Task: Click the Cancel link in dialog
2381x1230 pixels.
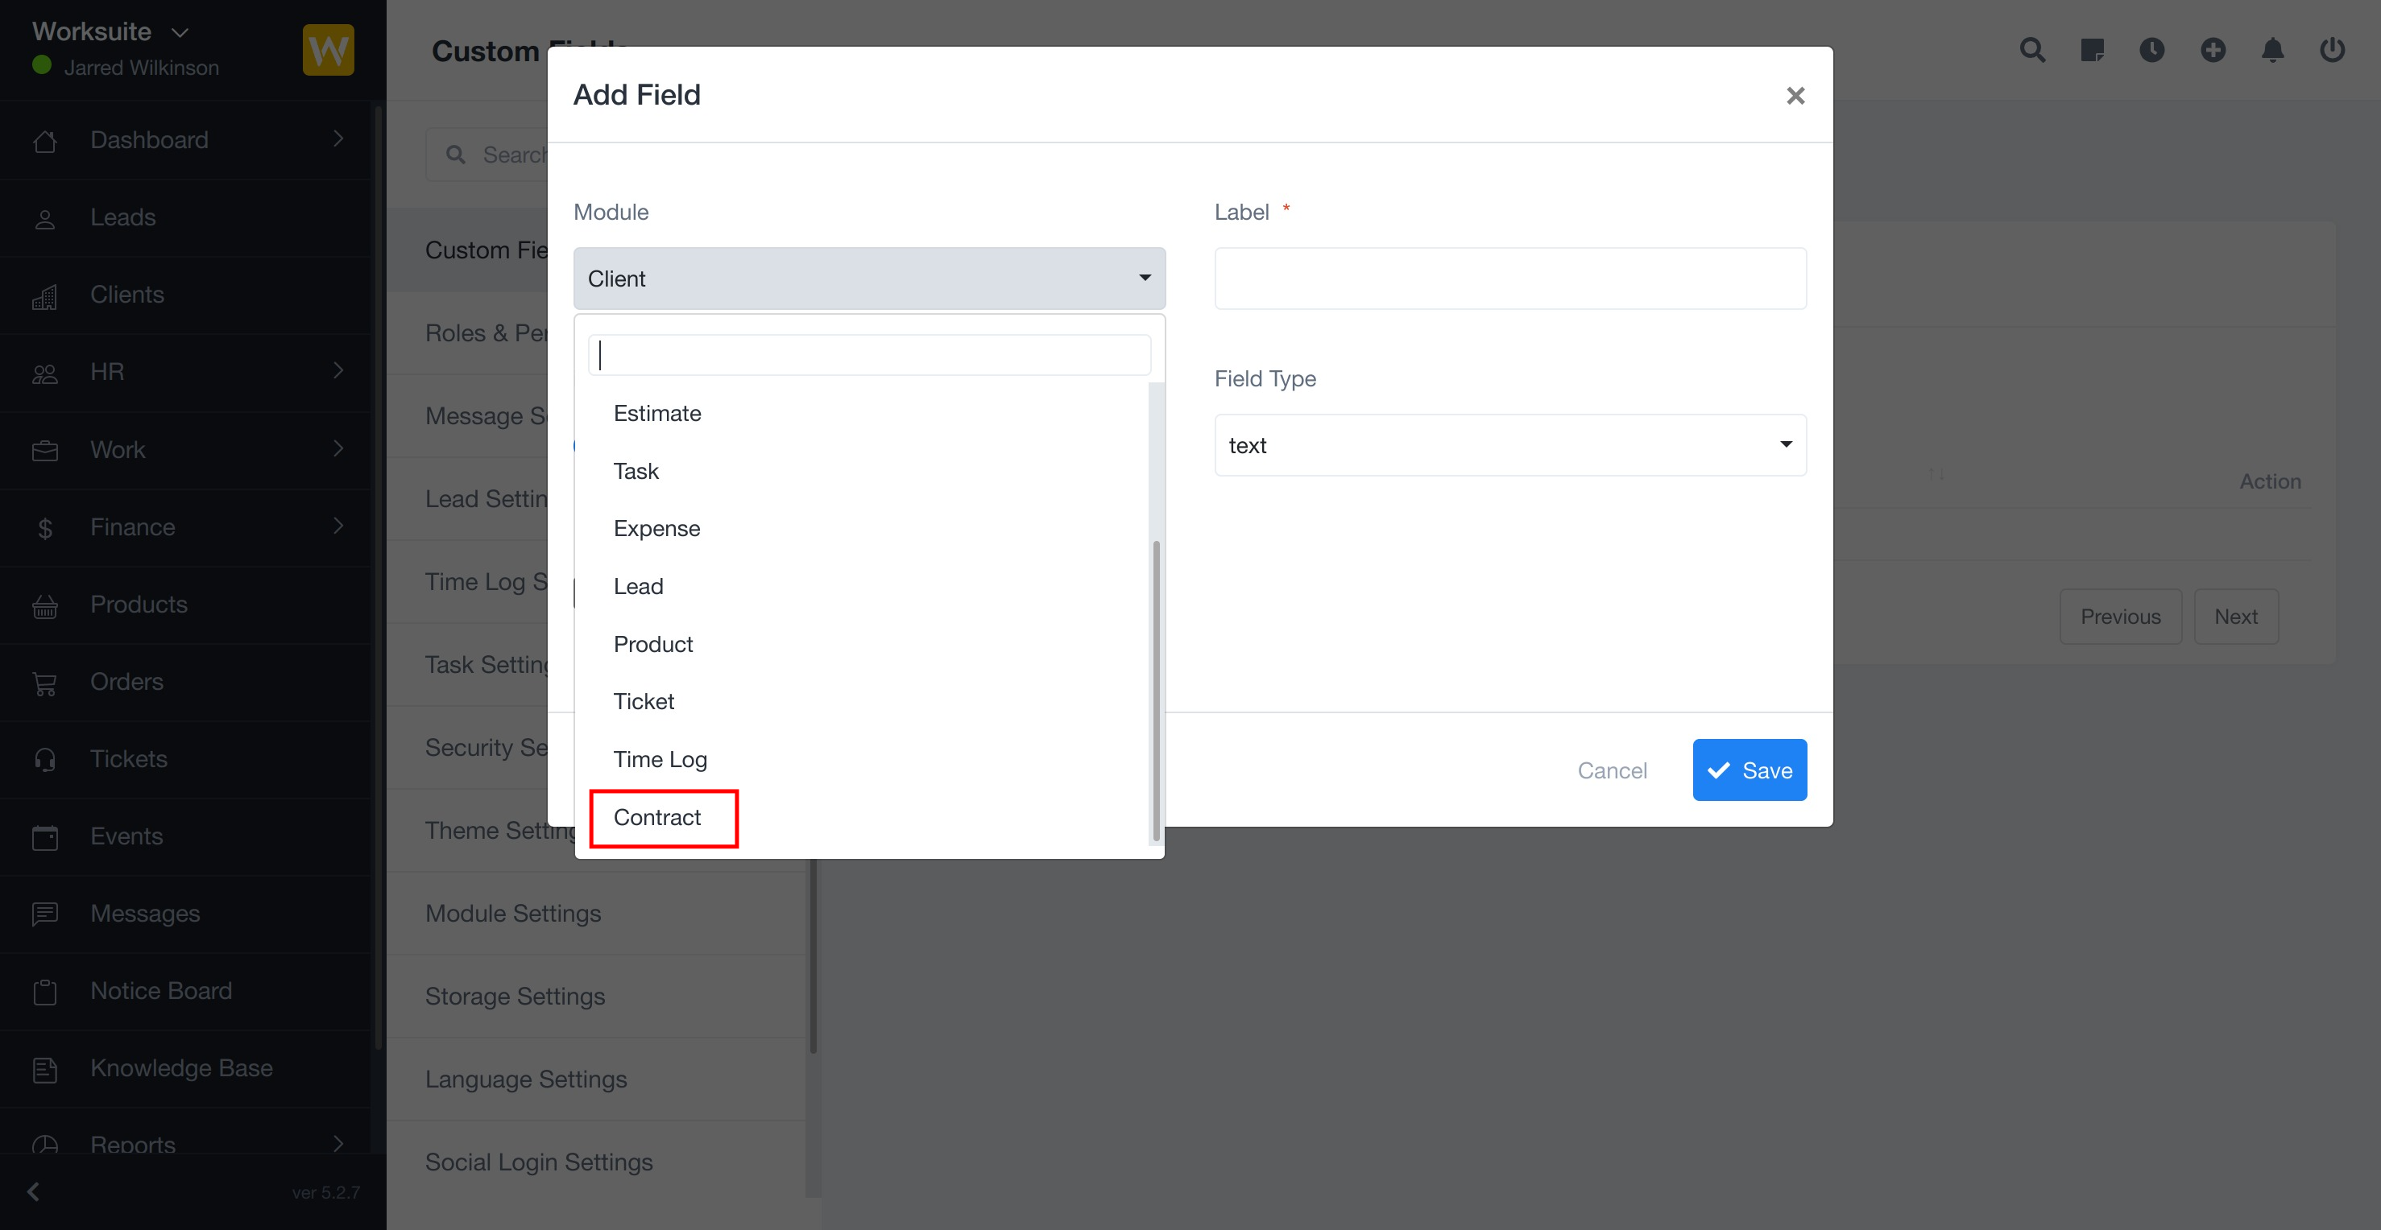Action: 1611,770
